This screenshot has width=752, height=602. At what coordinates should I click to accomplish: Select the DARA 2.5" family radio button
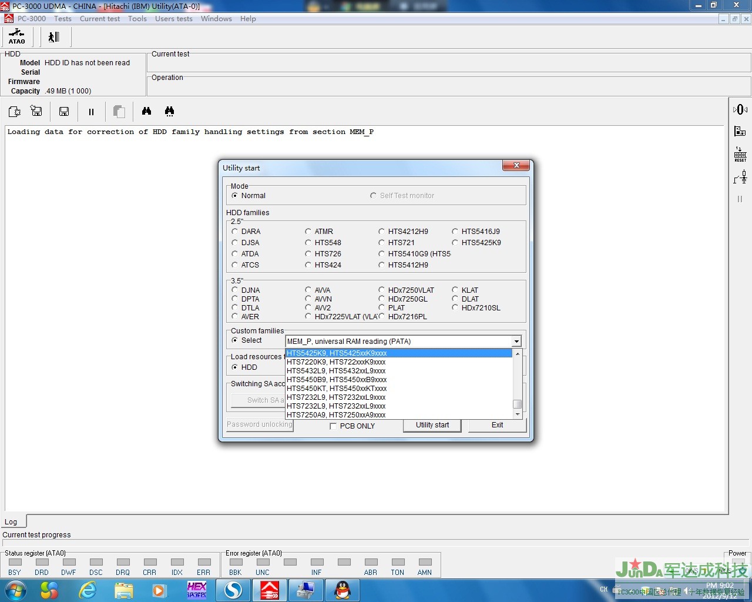pos(235,232)
